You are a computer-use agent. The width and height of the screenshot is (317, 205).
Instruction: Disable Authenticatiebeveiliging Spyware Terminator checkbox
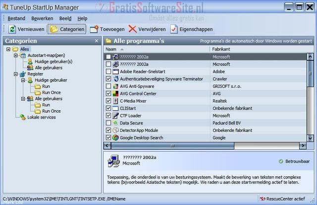click(x=108, y=79)
